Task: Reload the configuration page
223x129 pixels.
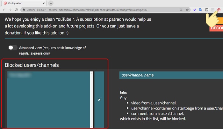Action: tap(16, 10)
